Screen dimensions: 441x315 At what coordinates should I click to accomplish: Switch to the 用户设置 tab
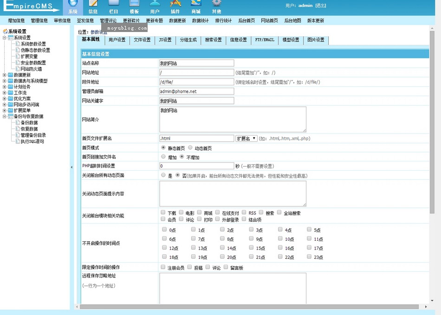click(x=117, y=40)
